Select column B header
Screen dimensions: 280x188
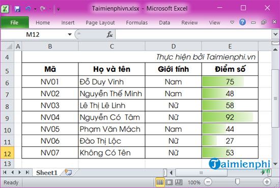[x=50, y=46]
